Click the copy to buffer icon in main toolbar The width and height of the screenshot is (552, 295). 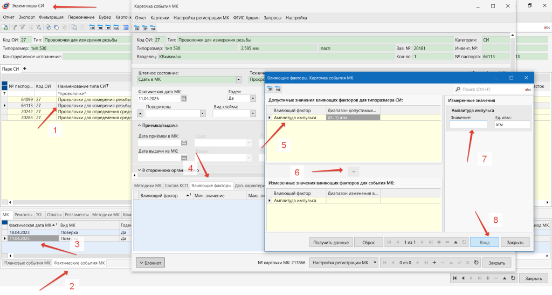74,27
